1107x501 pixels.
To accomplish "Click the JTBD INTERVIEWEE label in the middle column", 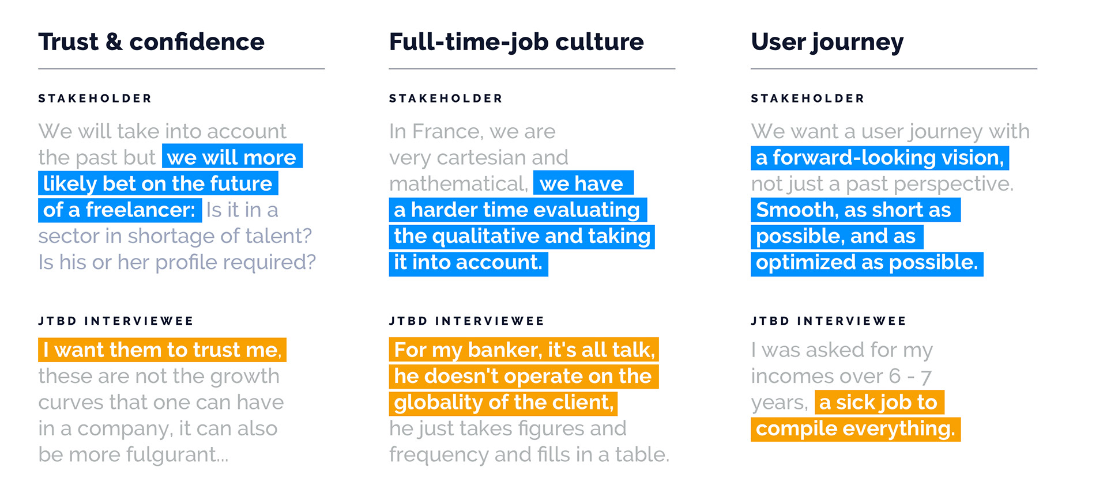I will point(466,321).
